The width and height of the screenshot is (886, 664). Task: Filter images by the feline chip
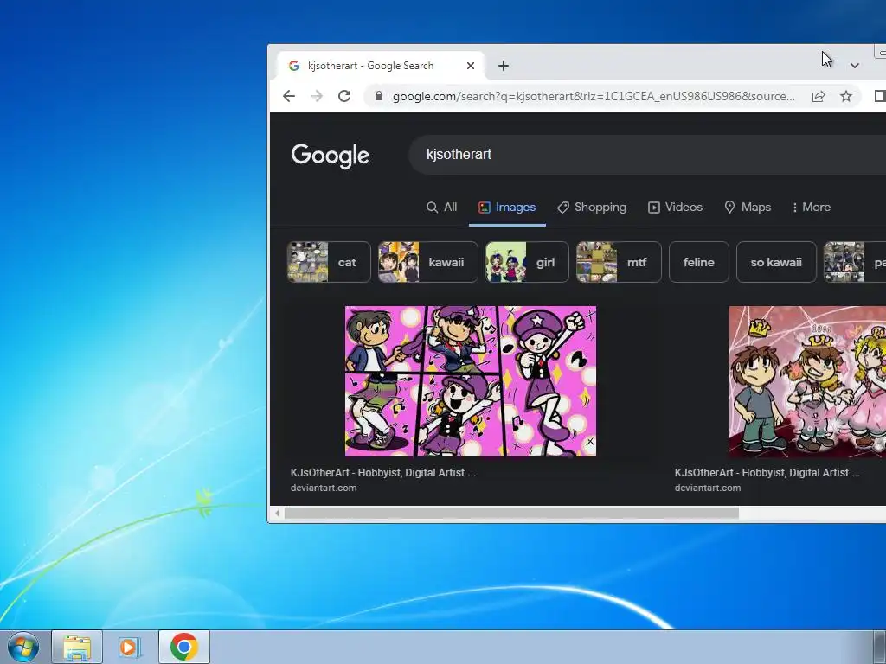point(699,262)
